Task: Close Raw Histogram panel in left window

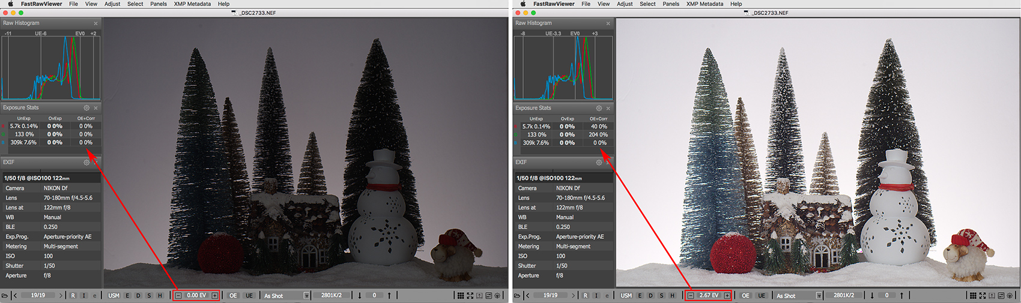Action: pyautogui.click(x=95, y=23)
